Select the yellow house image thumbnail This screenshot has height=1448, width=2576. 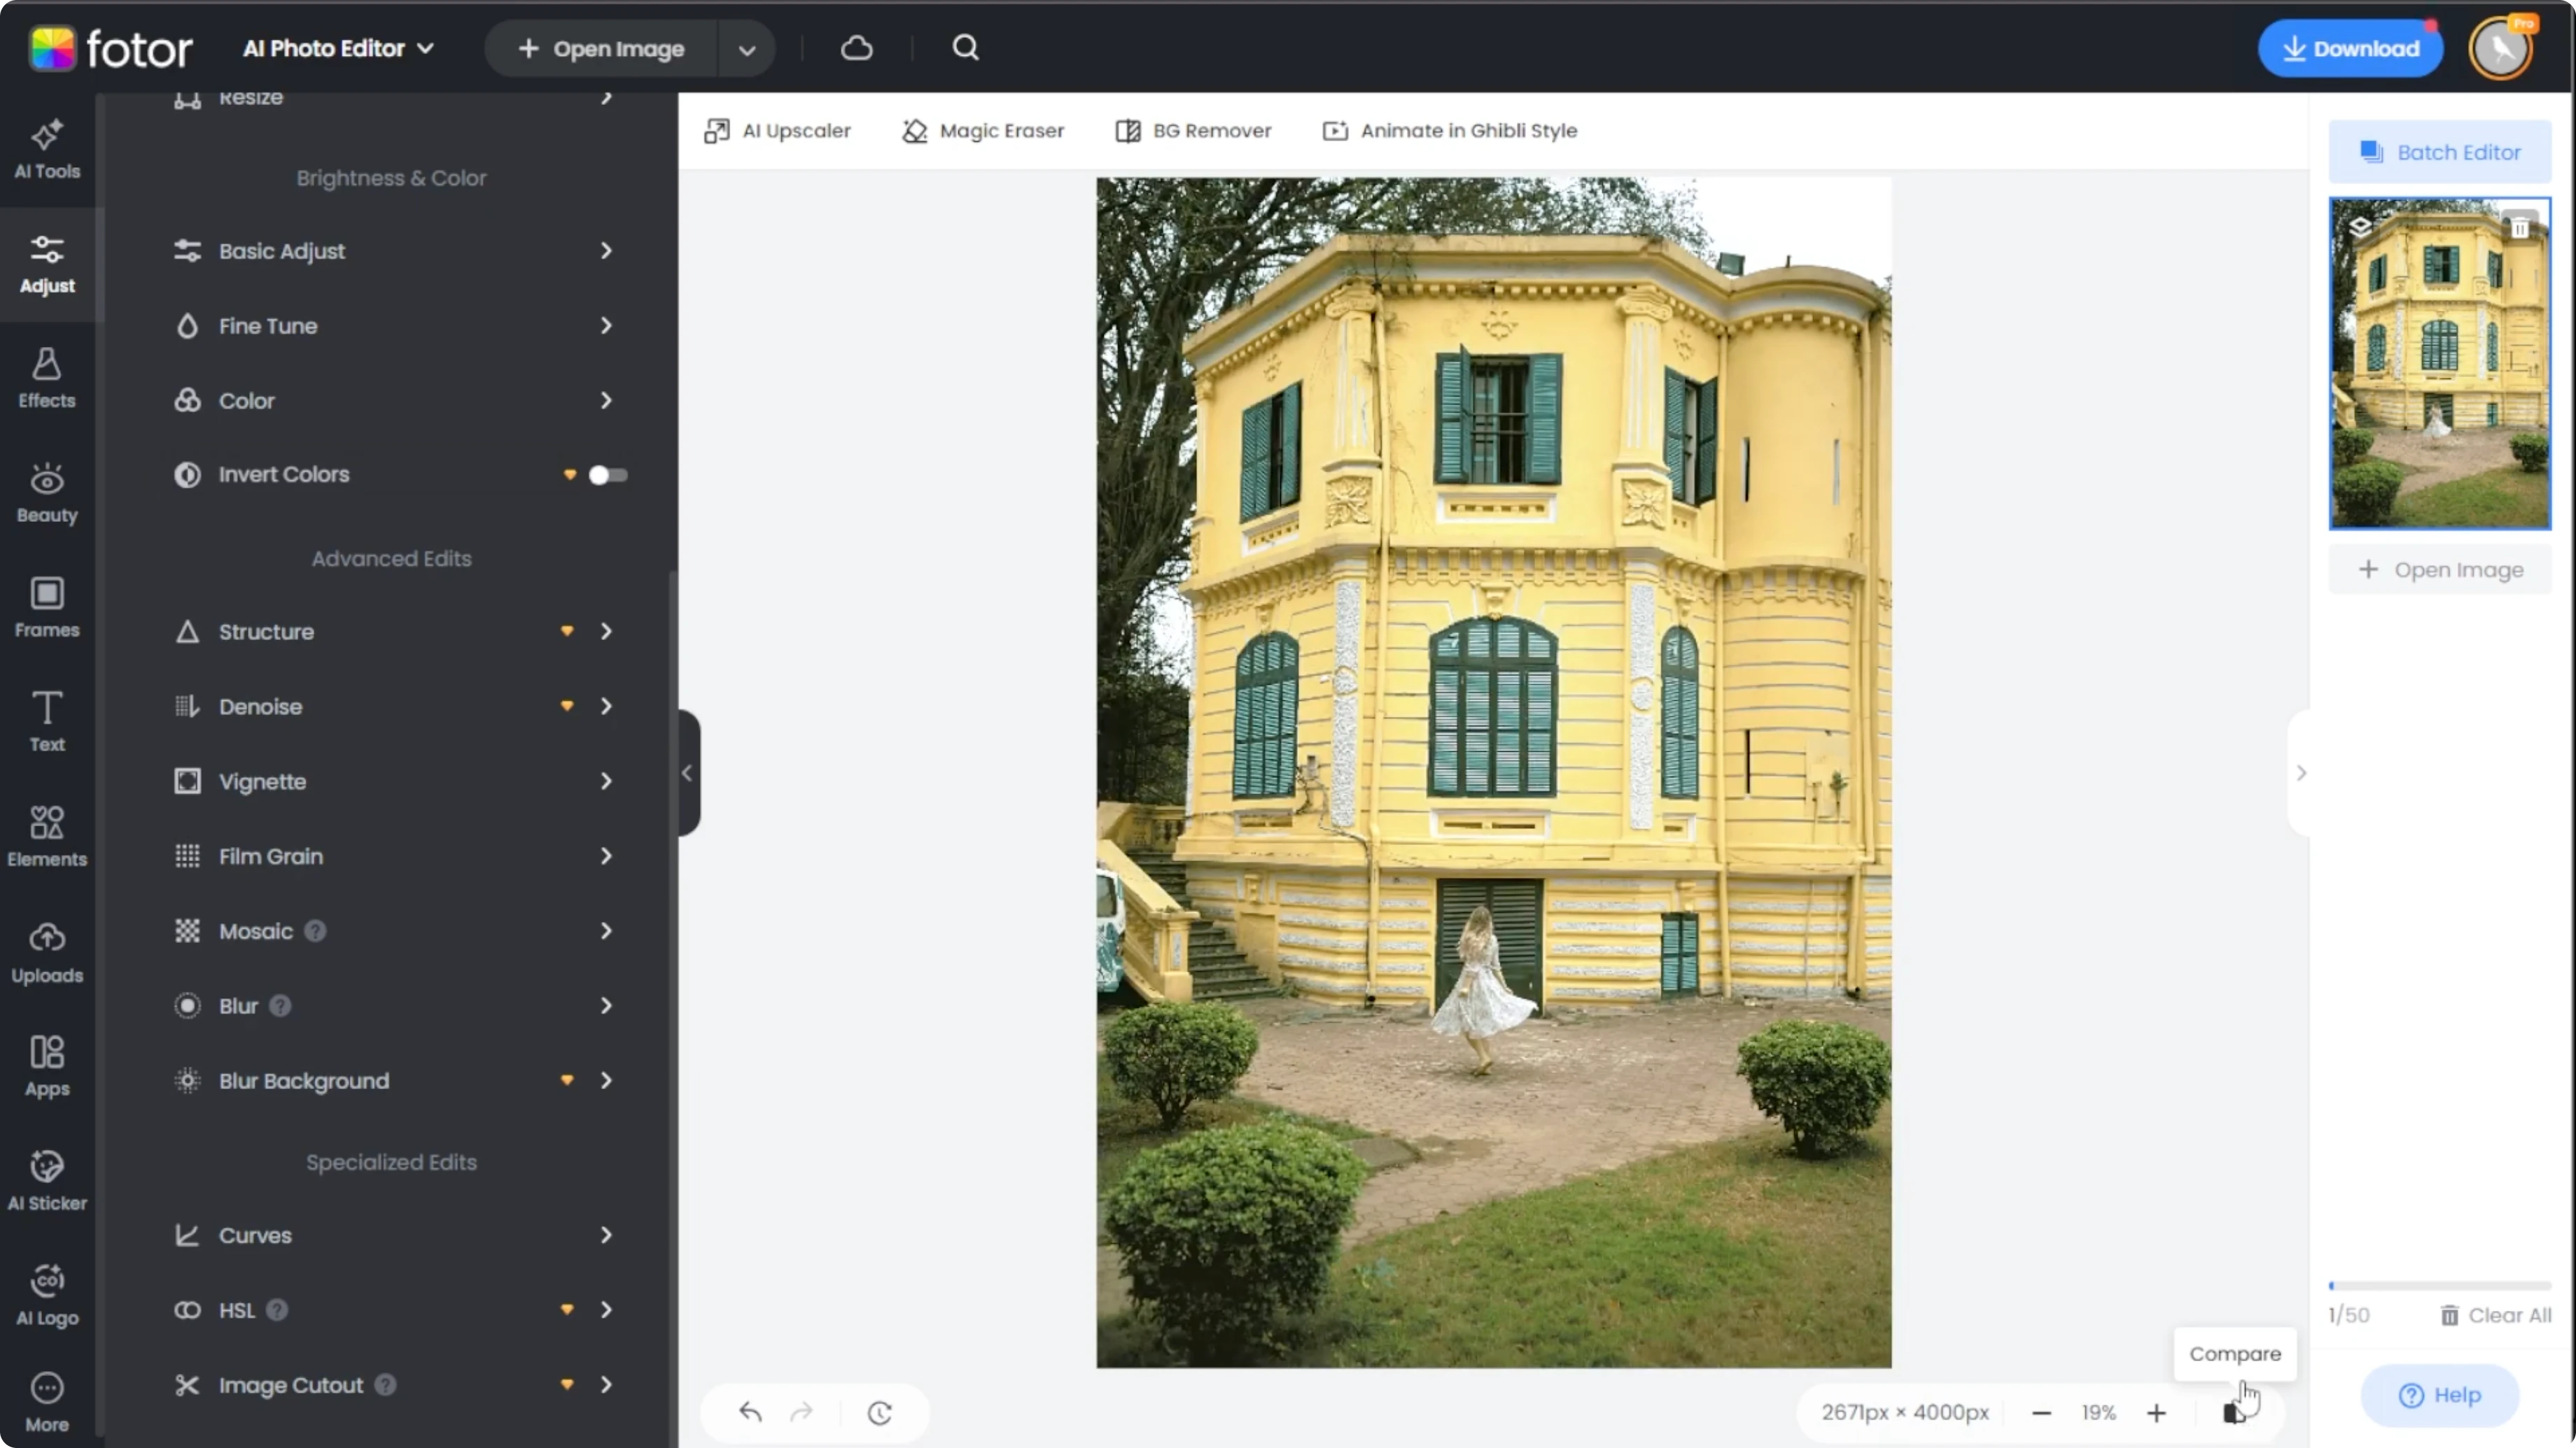click(2440, 364)
